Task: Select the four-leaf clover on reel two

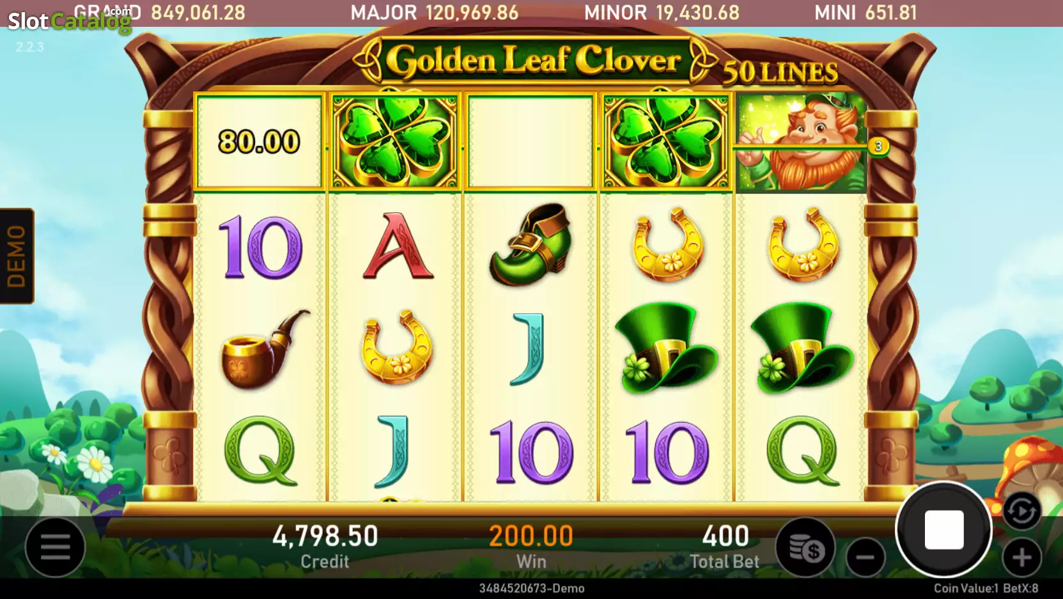Action: coord(394,142)
